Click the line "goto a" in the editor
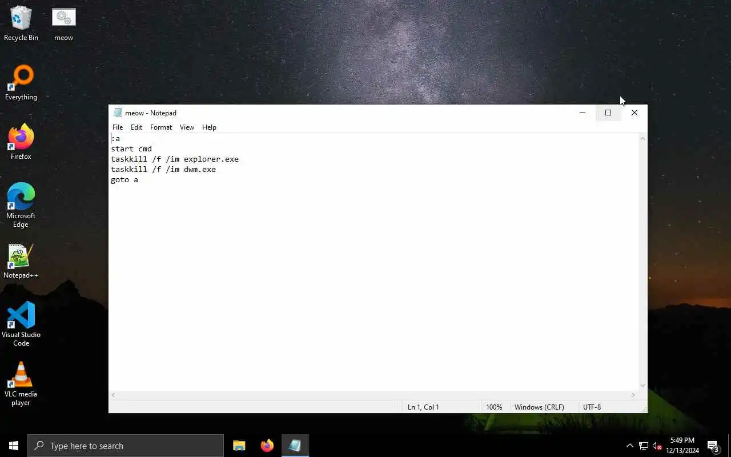Screen dimensions: 731x457 (124, 180)
